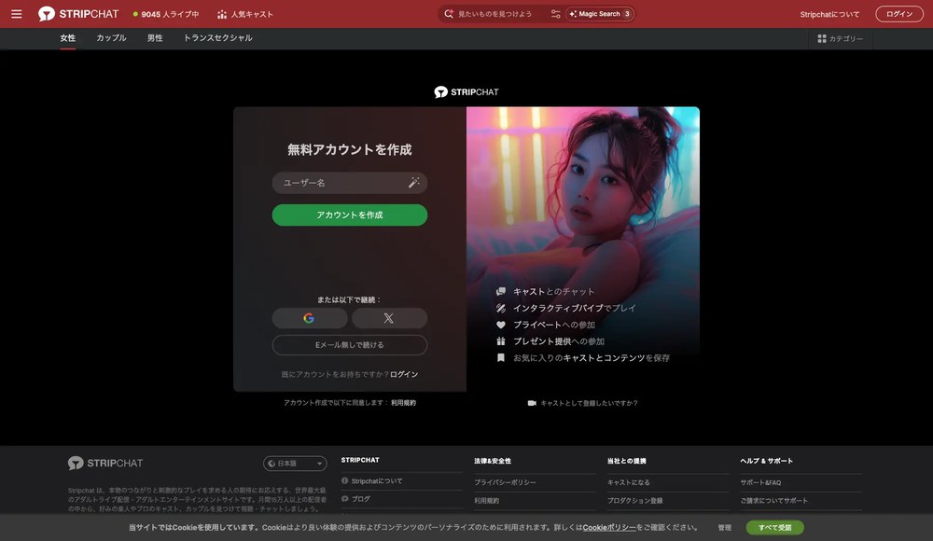This screenshot has height=541, width=933.
Task: Open the カテゴリー grid menu
Action: [840, 38]
